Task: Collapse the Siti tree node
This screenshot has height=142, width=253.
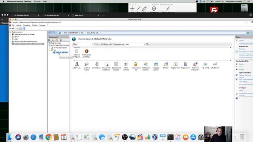Action: (49, 50)
